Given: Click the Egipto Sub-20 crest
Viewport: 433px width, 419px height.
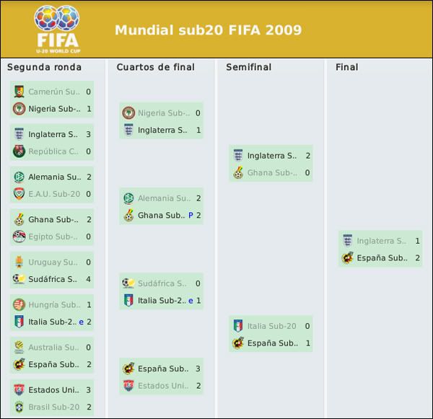Looking at the screenshot, I should click(x=19, y=237).
